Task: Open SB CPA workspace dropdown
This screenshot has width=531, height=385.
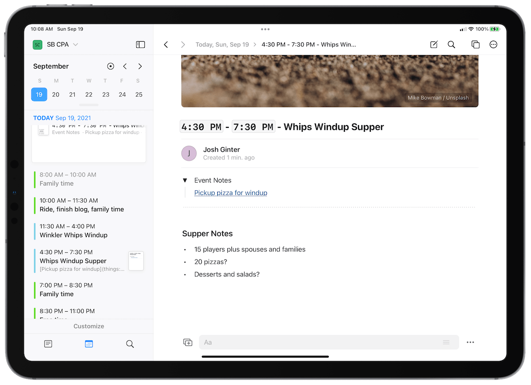Action: [55, 45]
